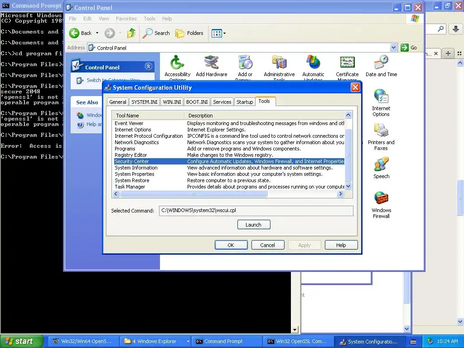Click the Selected Command text field
Image resolution: width=464 pixels, height=348 pixels.
point(256,211)
